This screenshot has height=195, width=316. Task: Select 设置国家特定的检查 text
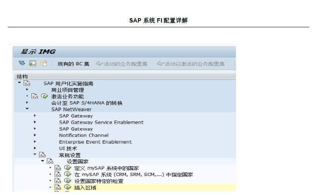tap(99, 181)
